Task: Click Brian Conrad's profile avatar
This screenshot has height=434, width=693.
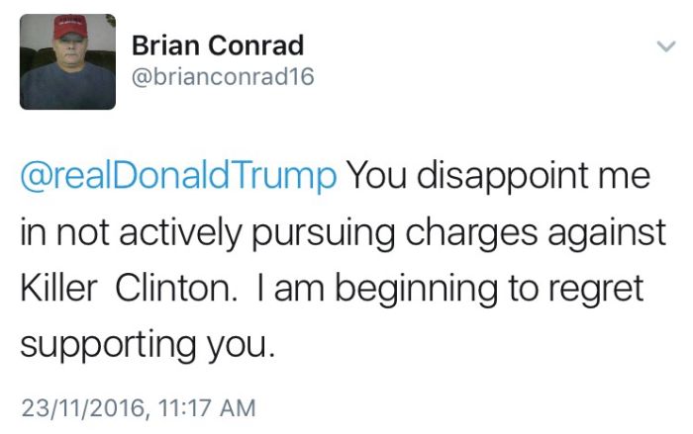Action: tap(67, 61)
